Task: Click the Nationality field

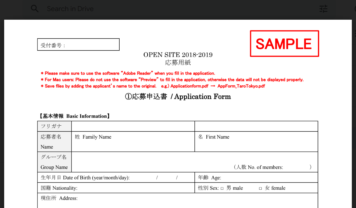Action: click(133, 188)
